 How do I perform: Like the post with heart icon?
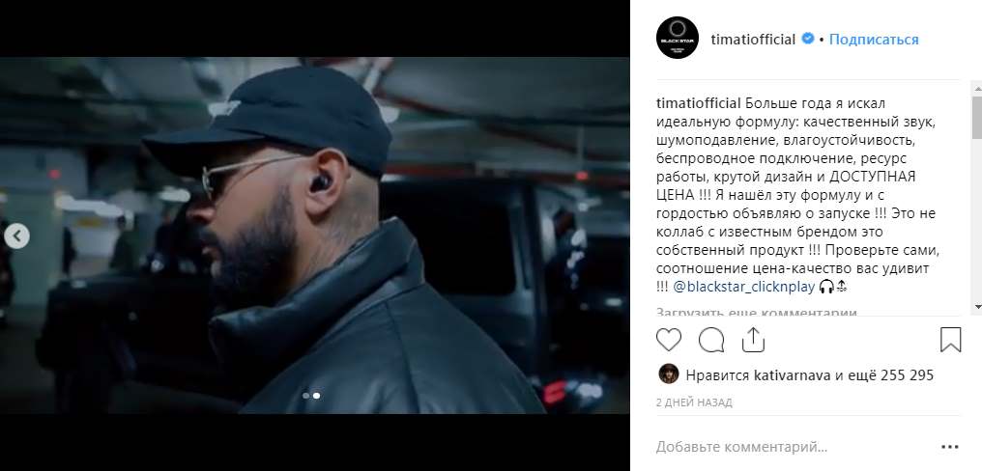(668, 341)
